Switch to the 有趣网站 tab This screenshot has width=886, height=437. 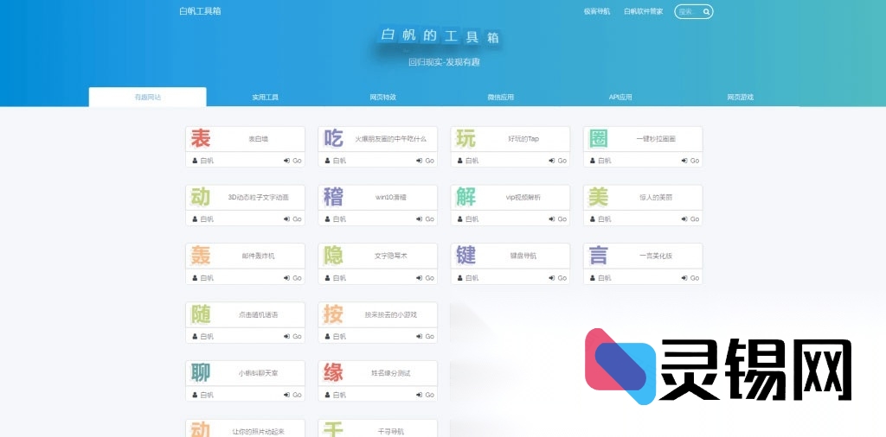click(147, 97)
